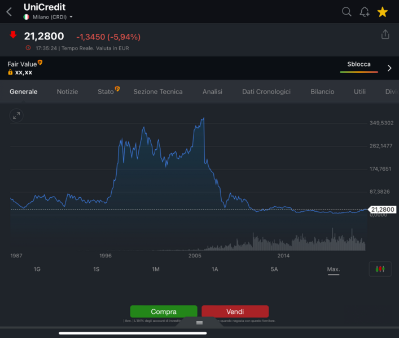399x338 pixels.
Task: Open the Sezione Tecnica tab
Action: [158, 91]
